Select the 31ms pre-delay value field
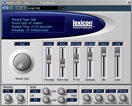The width and height of the screenshot is (132, 106). tap(49, 44)
